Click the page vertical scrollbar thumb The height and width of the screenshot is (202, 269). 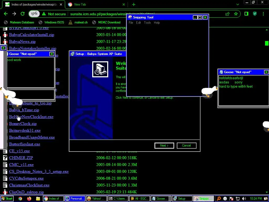(267, 43)
